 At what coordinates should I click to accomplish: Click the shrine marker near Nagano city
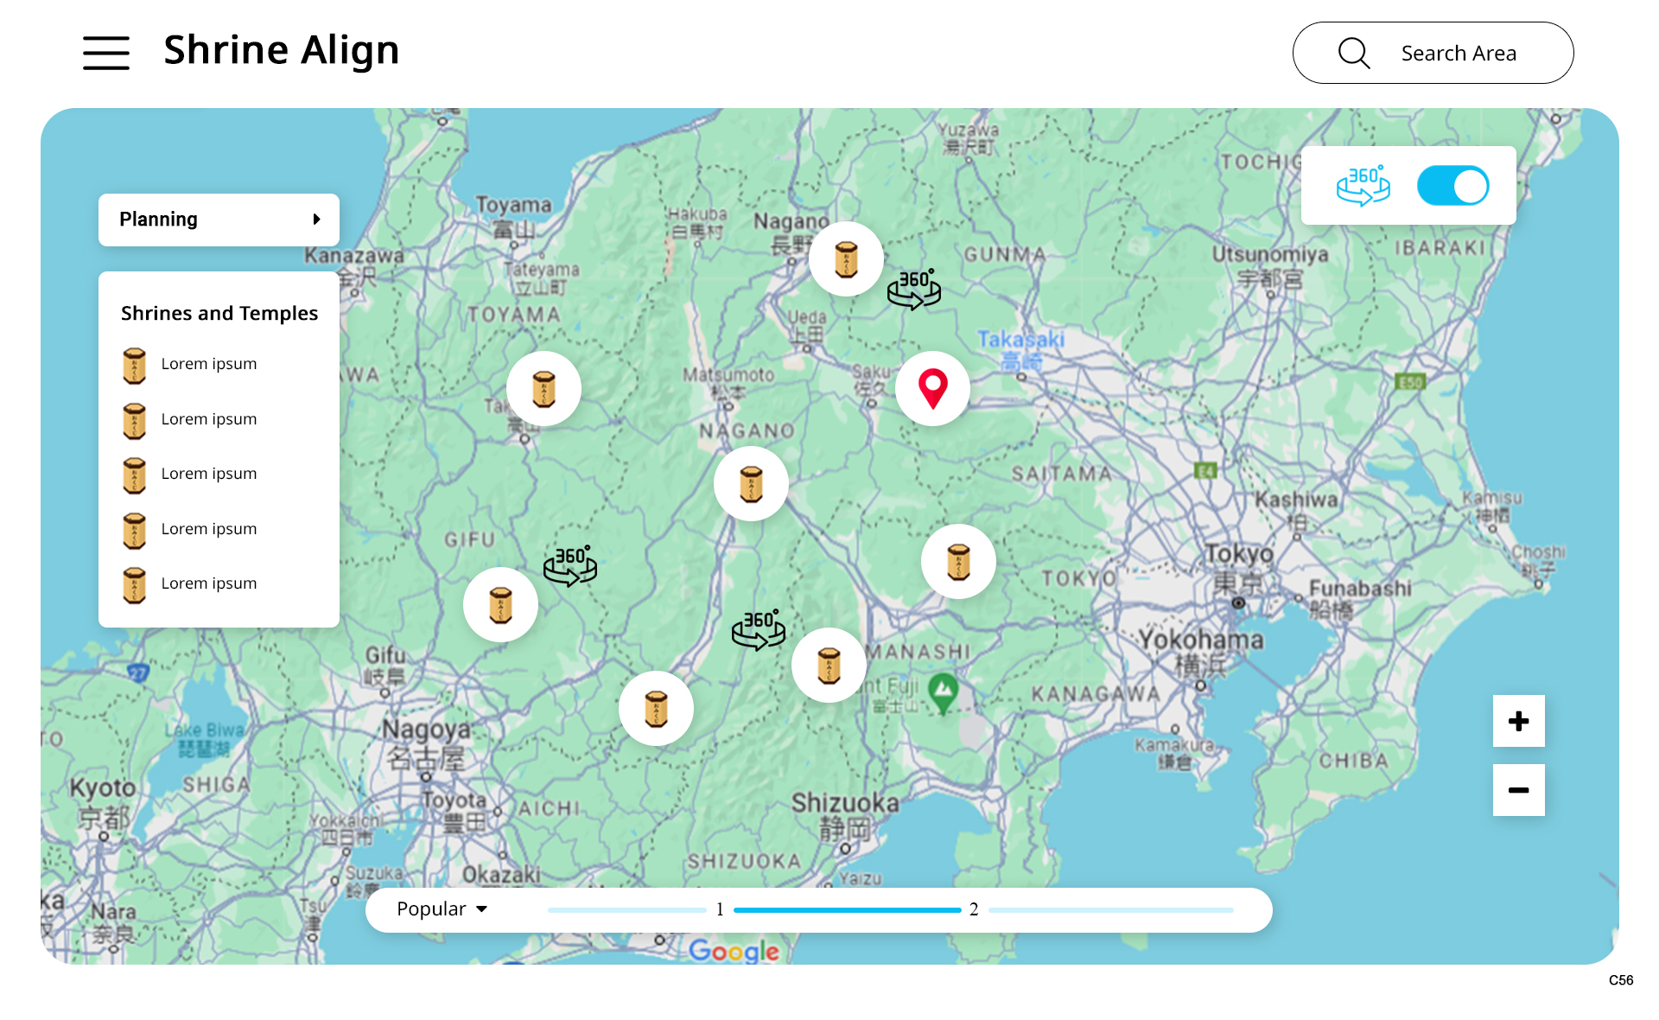click(846, 259)
